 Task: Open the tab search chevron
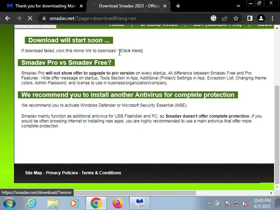[x=238, y=6]
